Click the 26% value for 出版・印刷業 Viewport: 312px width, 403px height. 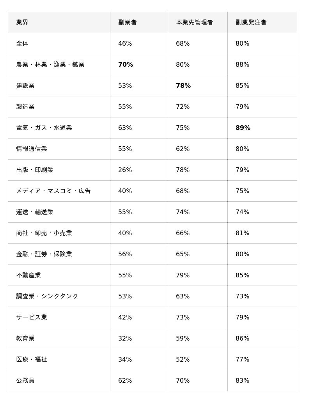click(125, 170)
